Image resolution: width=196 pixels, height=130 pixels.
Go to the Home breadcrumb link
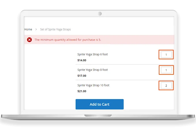click(x=28, y=29)
